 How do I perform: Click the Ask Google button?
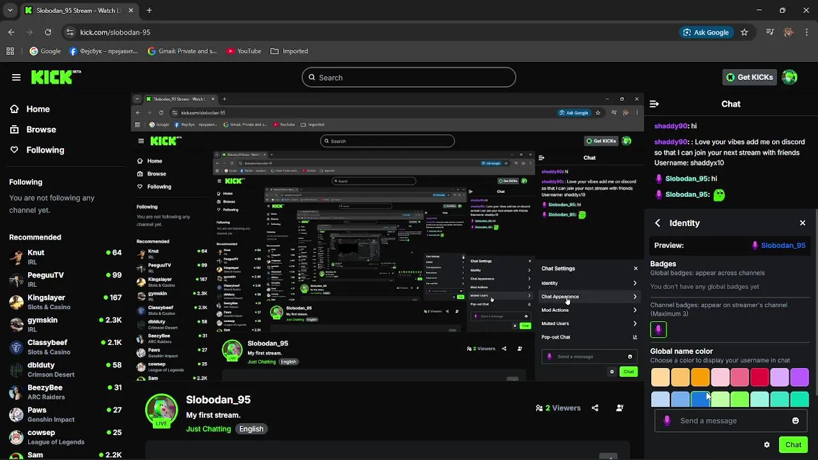706,32
